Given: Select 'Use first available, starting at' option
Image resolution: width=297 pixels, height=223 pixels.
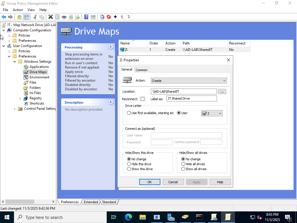Looking at the screenshot, I should point(129,113).
